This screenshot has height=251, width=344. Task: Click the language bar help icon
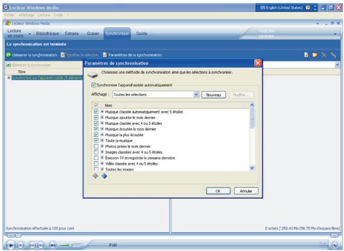[x=308, y=8]
